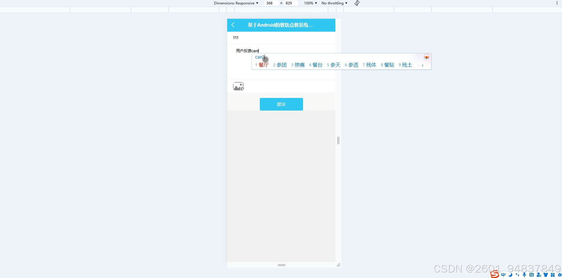Open Sogou skin/clothing customization icon
Viewport: 562px width, 278px height.
click(x=546, y=274)
